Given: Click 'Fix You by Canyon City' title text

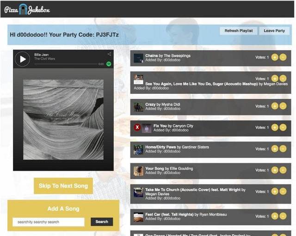Looking at the screenshot, I should click(173, 126).
